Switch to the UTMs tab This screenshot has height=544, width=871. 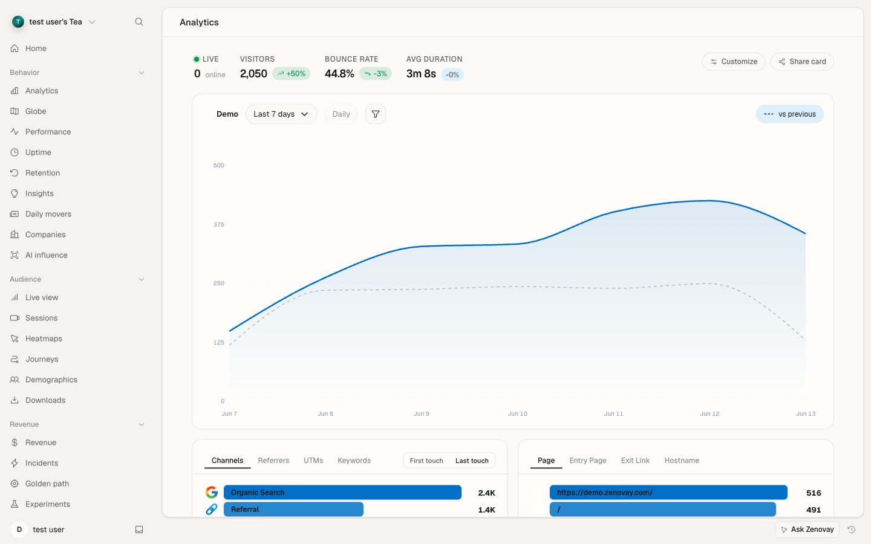click(313, 461)
